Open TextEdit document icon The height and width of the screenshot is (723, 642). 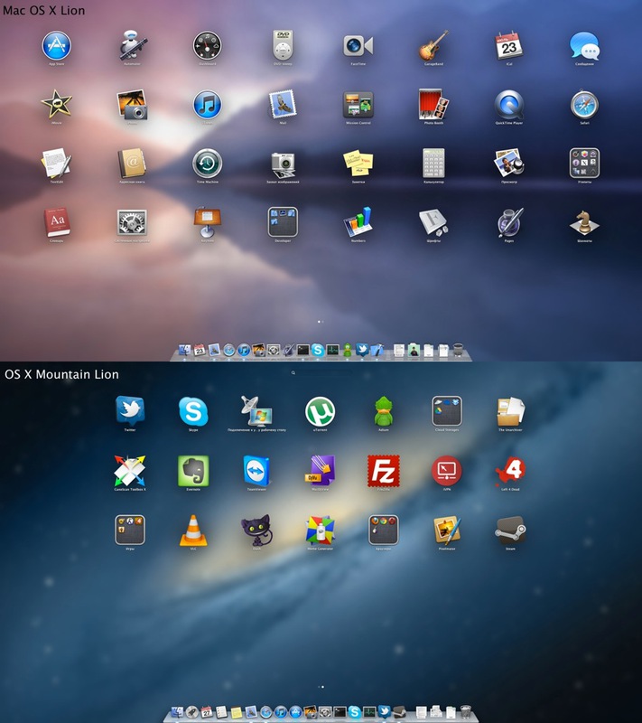56,164
